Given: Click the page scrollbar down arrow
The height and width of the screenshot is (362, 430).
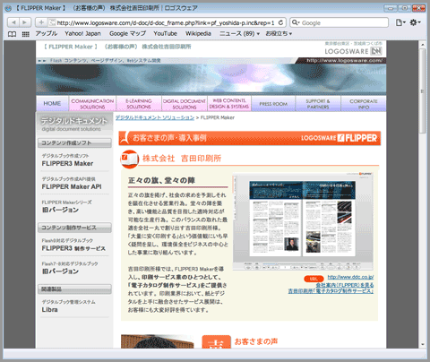Looking at the screenshot, I should click(x=422, y=344).
